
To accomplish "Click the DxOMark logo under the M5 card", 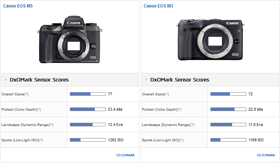I will coord(126,155).
